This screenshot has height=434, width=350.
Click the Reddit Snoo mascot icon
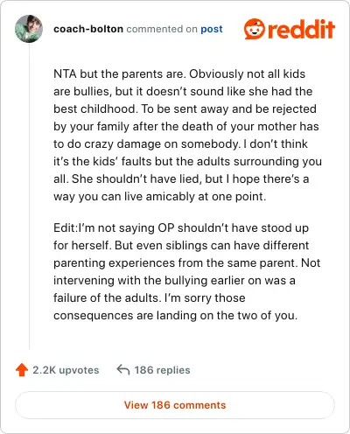pyautogui.click(x=255, y=29)
